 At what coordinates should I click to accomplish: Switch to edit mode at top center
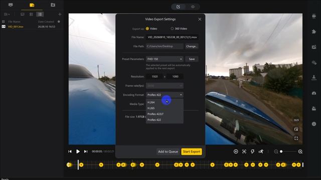click(178, 6)
